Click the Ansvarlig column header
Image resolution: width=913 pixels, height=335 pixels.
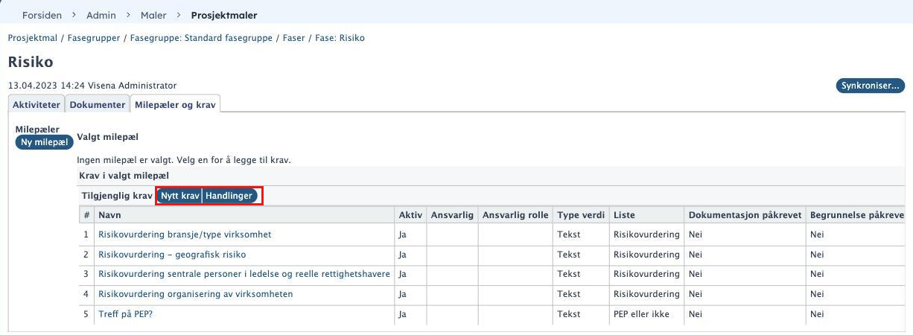click(x=452, y=214)
